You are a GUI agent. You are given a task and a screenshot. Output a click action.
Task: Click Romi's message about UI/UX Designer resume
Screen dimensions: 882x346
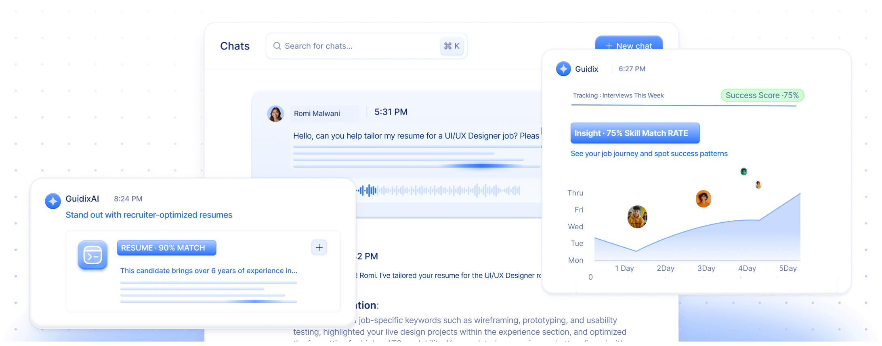[416, 136]
